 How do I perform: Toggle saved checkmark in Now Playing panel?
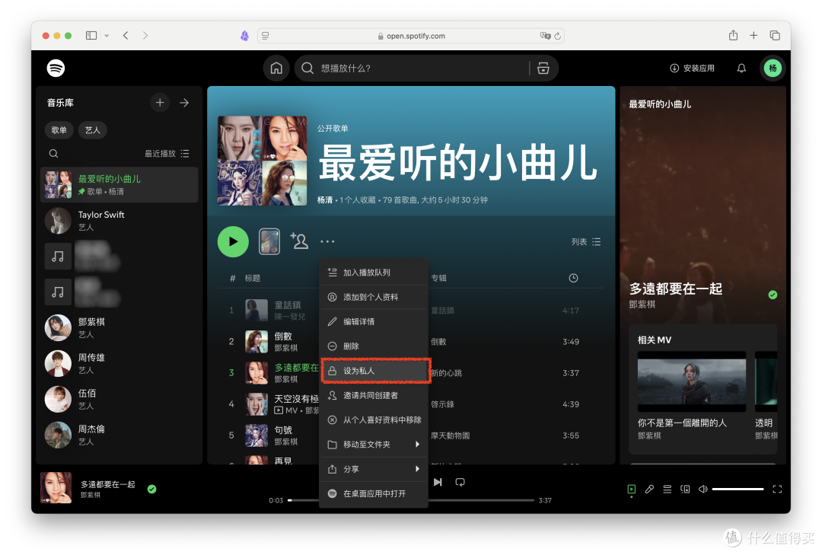point(773,295)
